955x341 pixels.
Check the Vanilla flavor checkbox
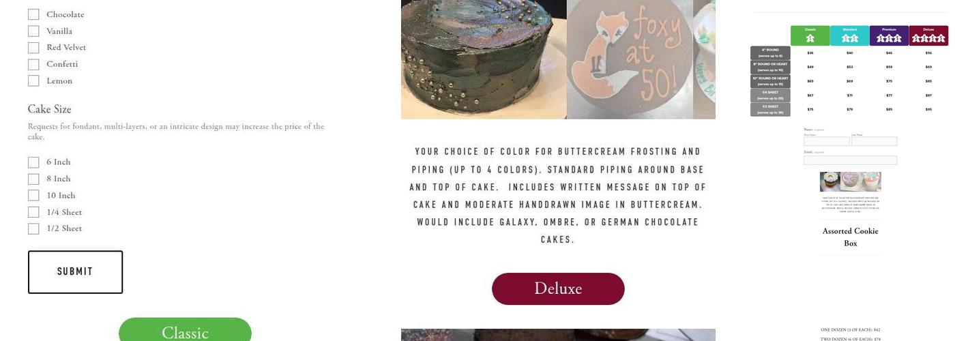click(x=33, y=31)
